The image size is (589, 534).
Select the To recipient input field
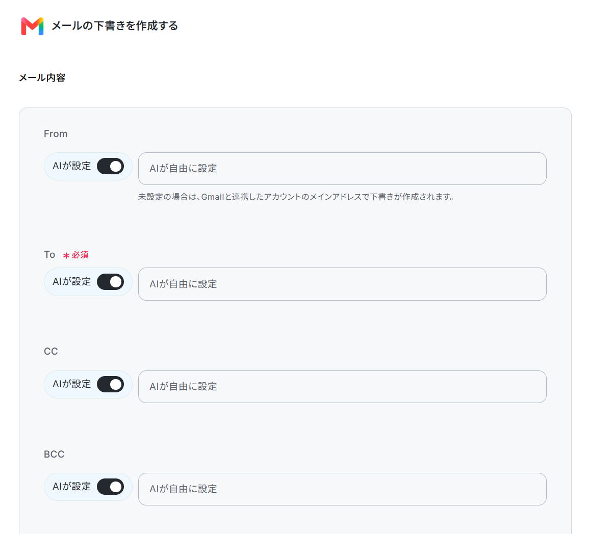coord(342,284)
